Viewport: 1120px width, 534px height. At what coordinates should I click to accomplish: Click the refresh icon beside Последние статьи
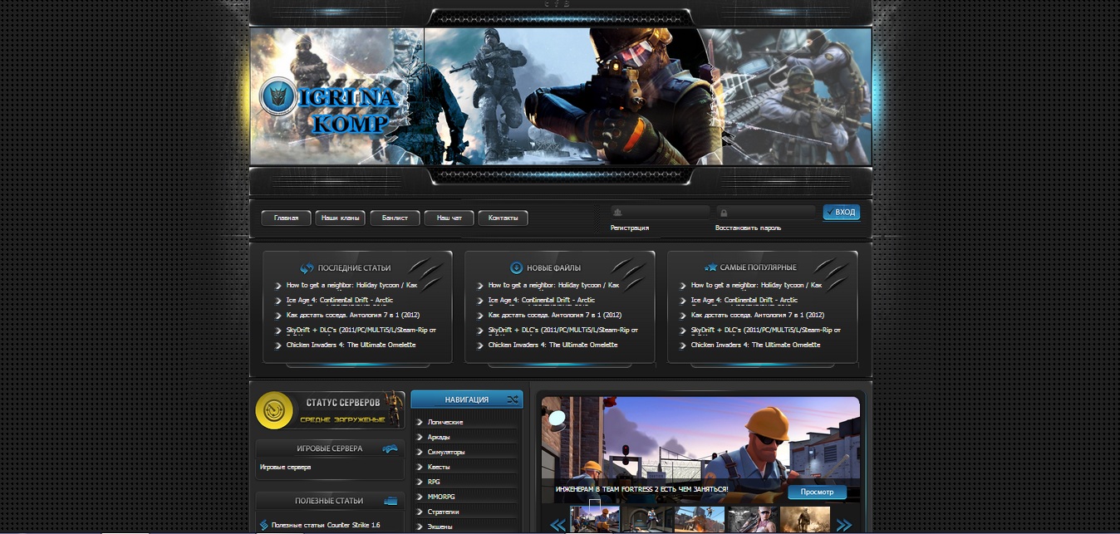pyautogui.click(x=307, y=268)
